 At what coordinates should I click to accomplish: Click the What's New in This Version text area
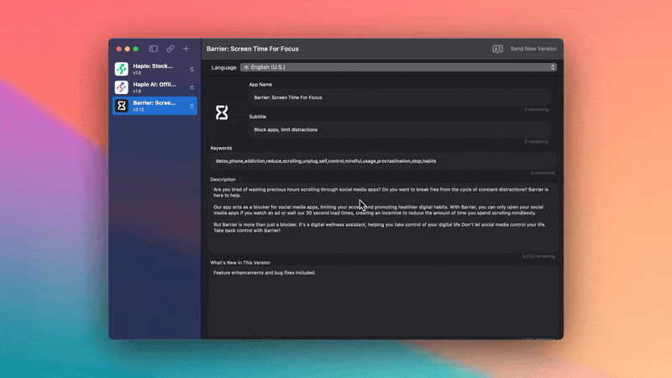[383, 302]
